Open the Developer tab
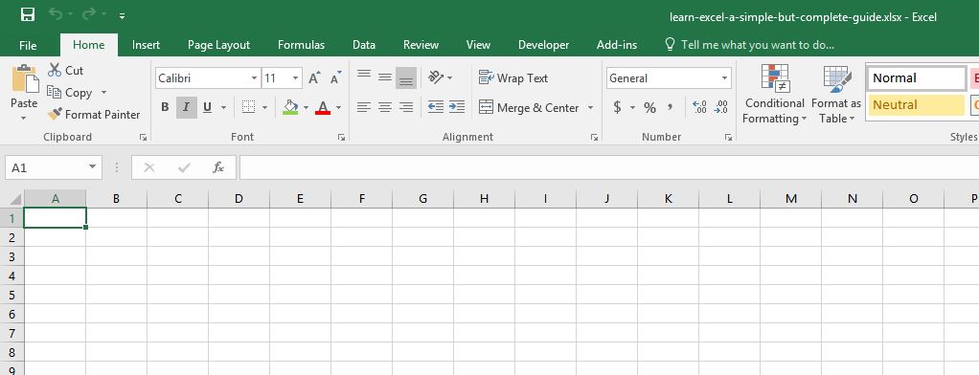This screenshot has width=979, height=375. click(544, 45)
